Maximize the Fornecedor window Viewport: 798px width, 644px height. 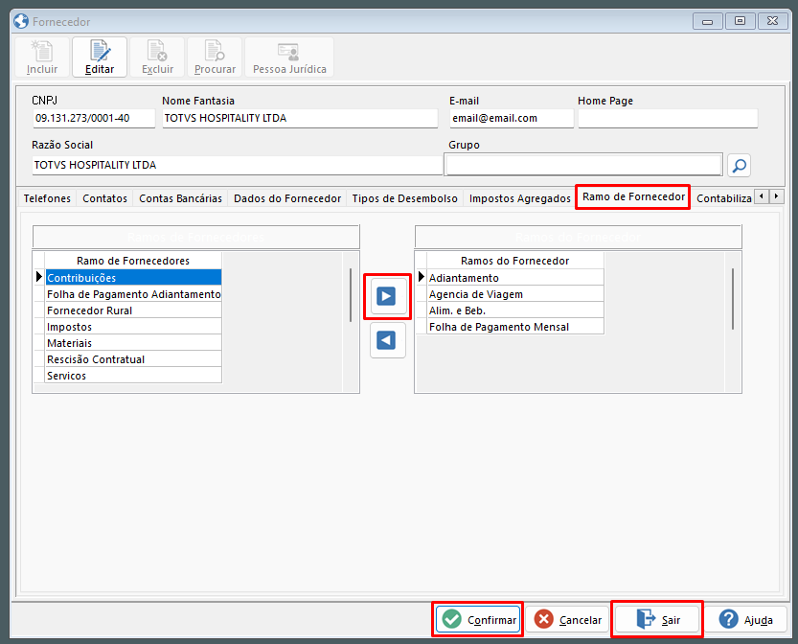click(x=740, y=21)
